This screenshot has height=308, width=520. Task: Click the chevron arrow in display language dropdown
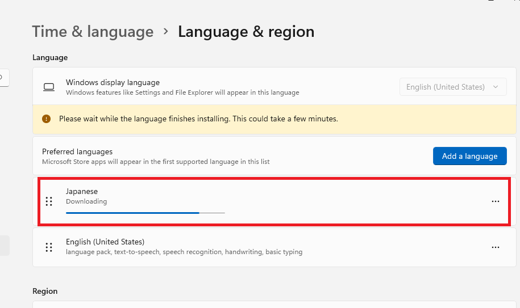(496, 87)
